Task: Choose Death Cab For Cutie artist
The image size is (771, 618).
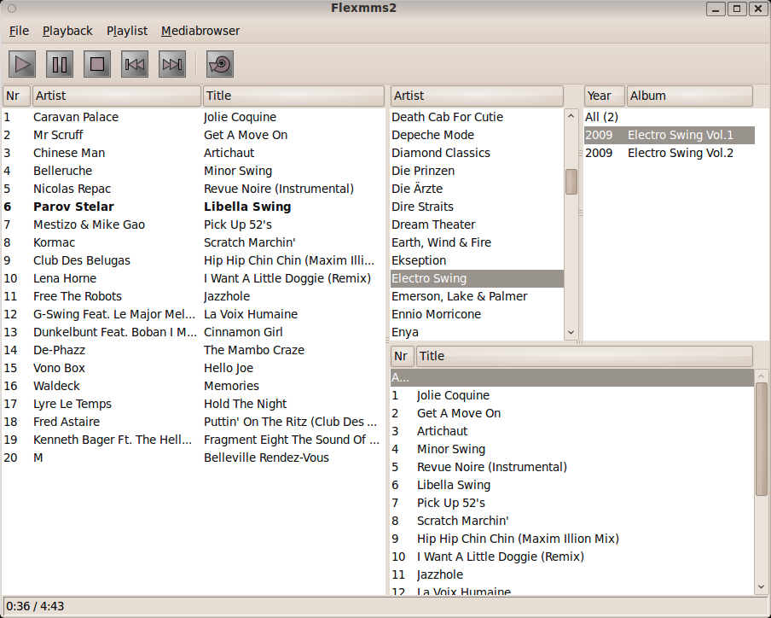Action: pos(477,117)
